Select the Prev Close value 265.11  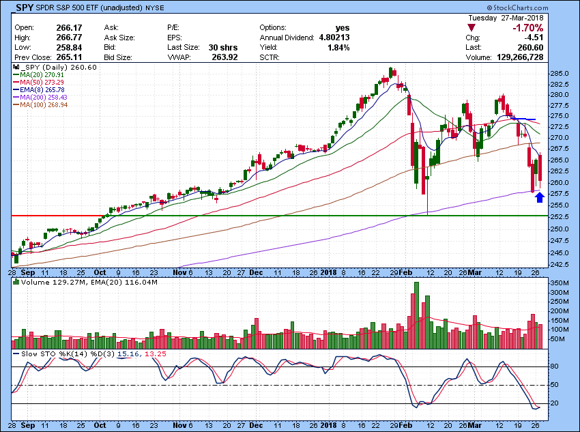coord(69,57)
